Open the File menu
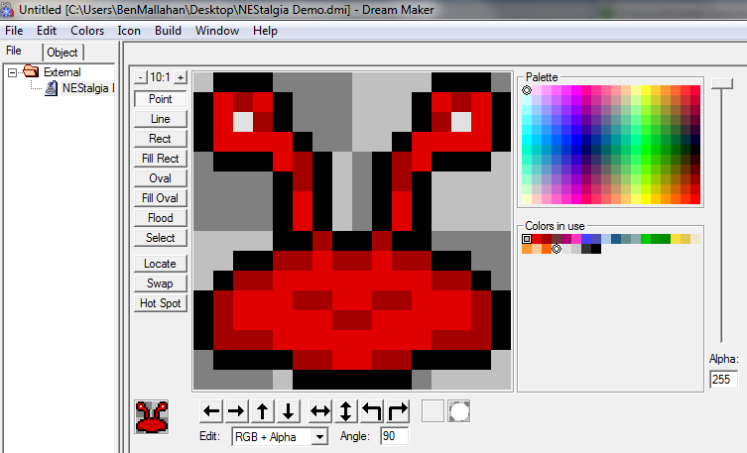Screen dimensions: 747x453 14,31
